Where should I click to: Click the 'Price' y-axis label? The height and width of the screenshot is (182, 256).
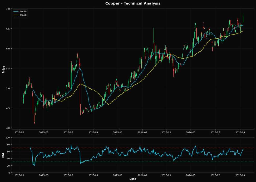pyautogui.click(x=4, y=69)
